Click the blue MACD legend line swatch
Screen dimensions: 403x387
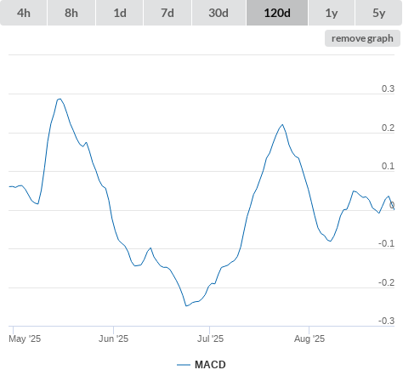(184, 365)
